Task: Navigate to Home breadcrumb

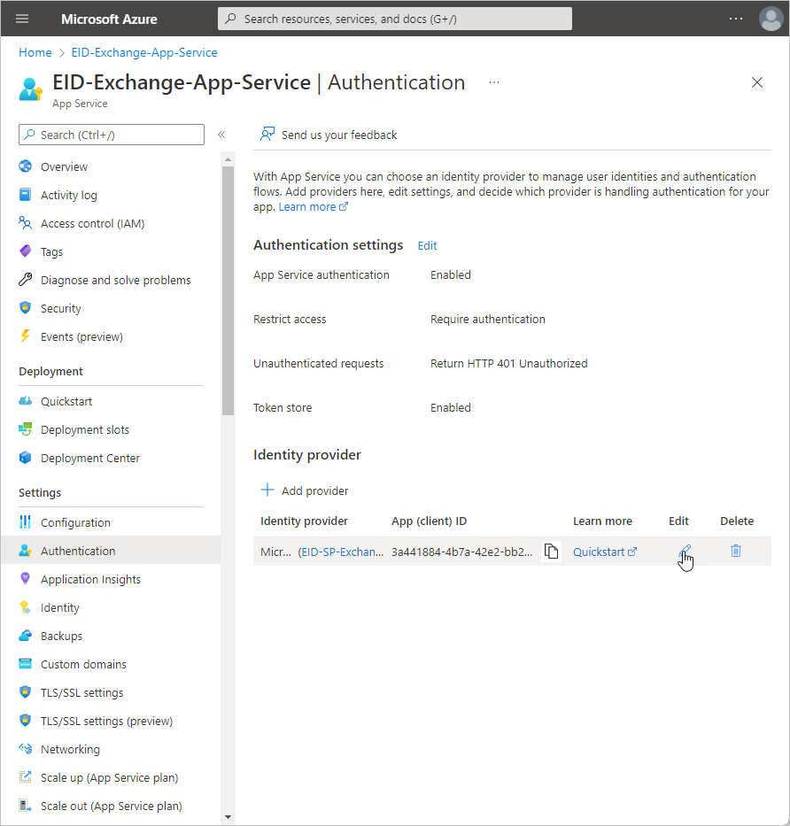Action: click(35, 52)
